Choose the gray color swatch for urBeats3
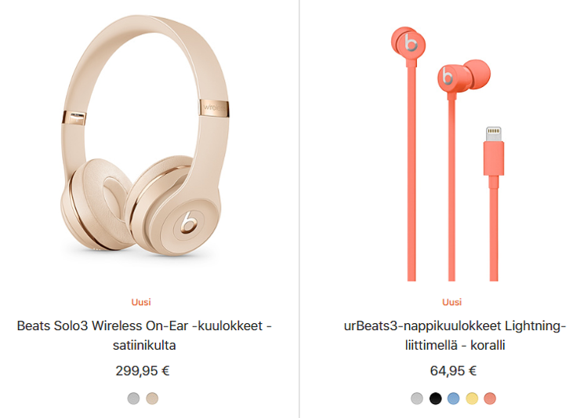The image size is (580, 418). point(417,398)
